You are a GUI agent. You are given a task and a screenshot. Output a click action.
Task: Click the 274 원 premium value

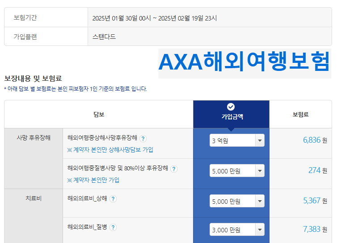[x=318, y=170]
